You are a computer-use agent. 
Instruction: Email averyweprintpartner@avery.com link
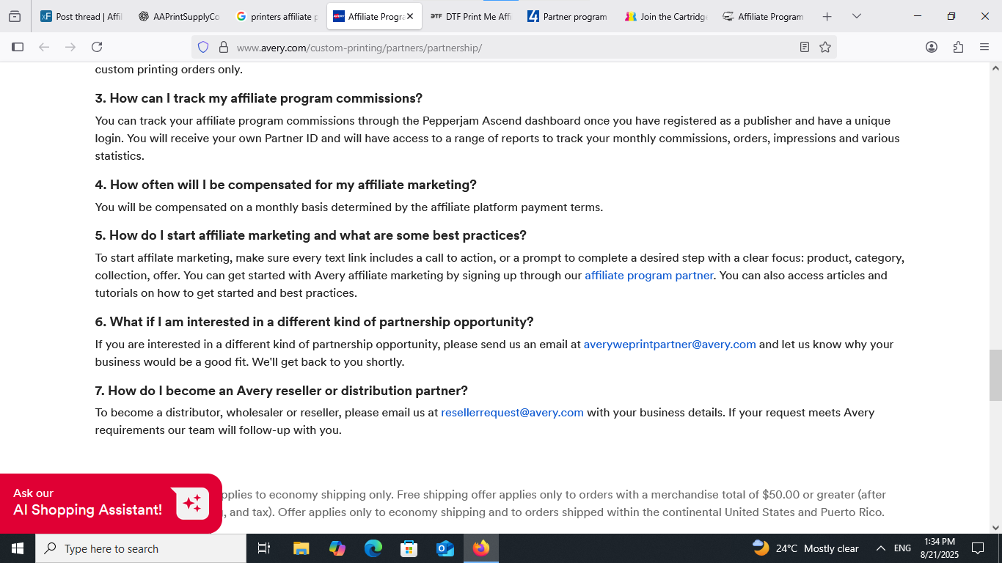pos(670,345)
